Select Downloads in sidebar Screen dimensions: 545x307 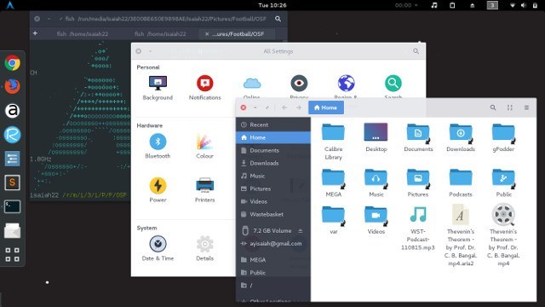pyautogui.click(x=272, y=163)
